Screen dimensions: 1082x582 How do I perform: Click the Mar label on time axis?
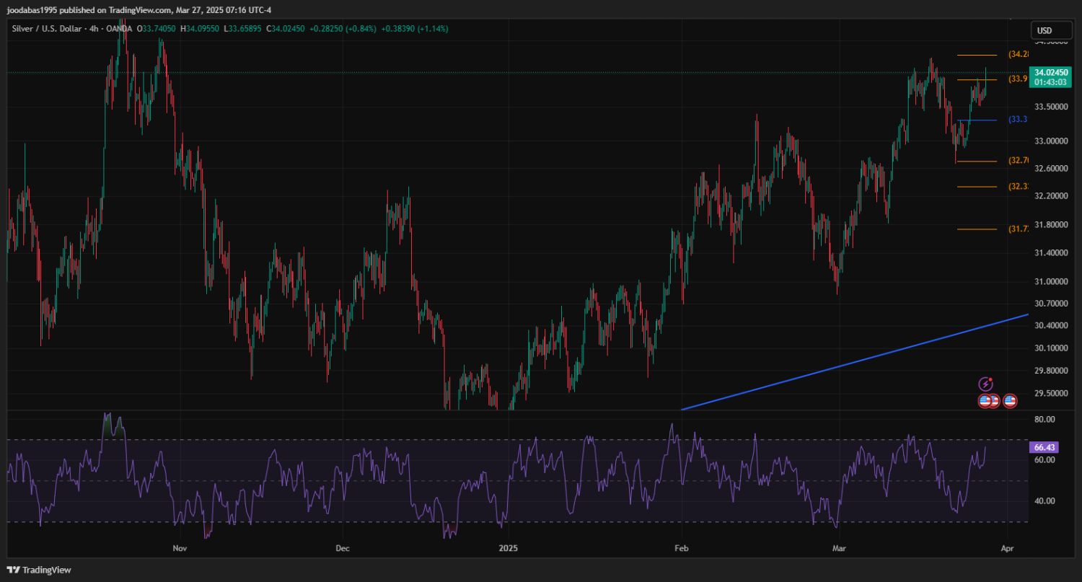pos(840,548)
